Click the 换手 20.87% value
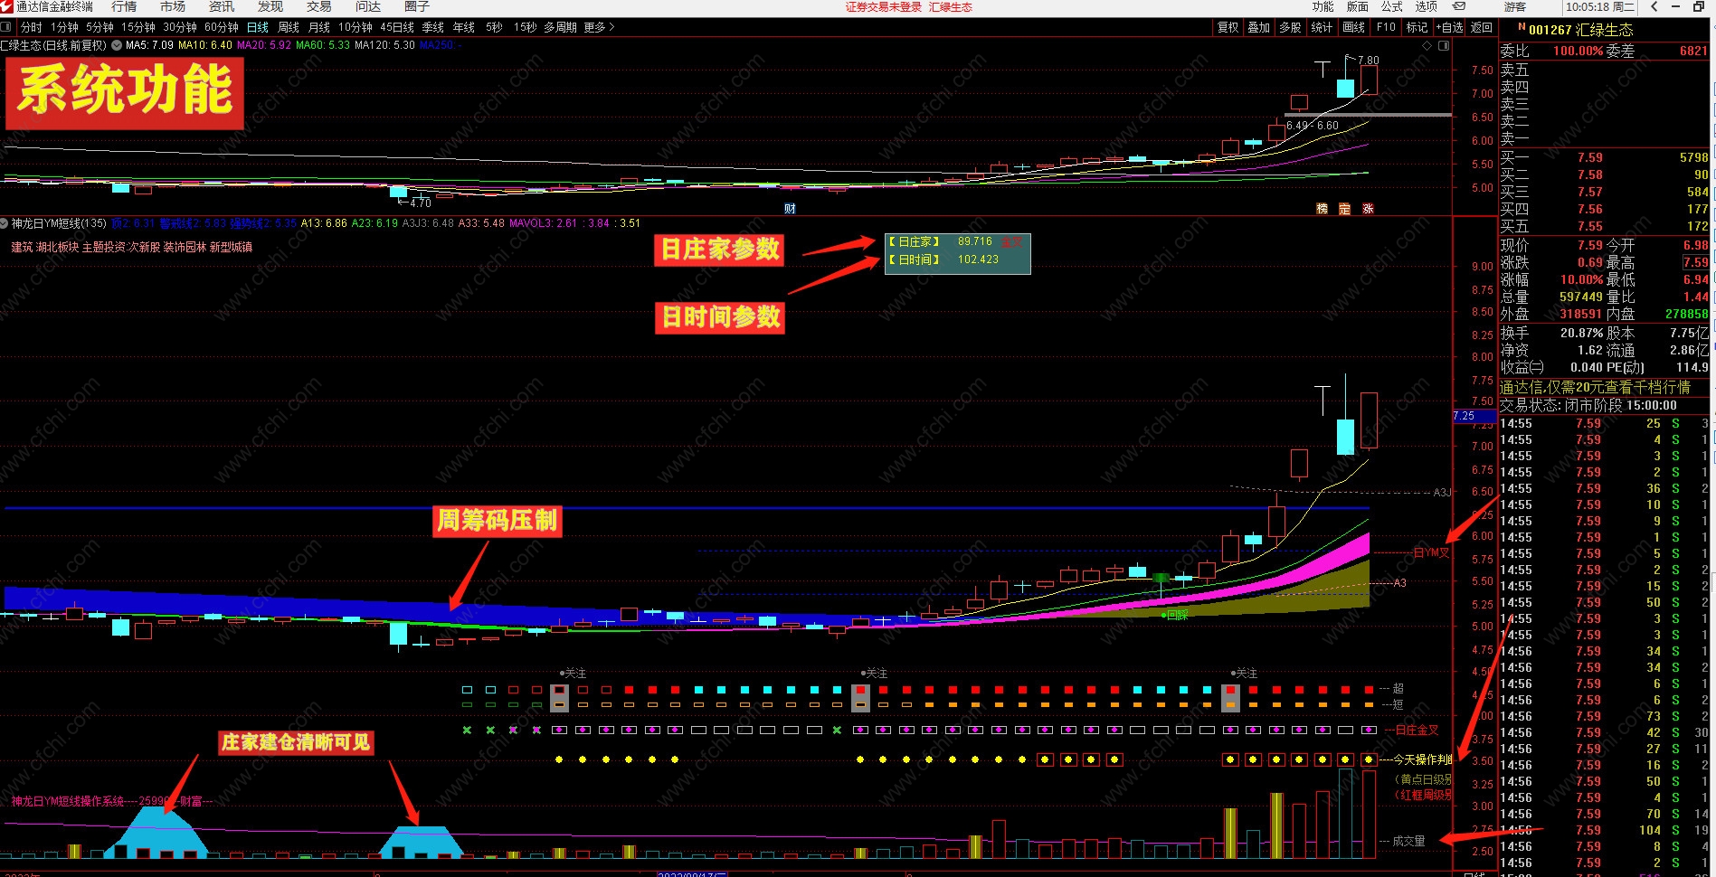1716x877 pixels. point(1581,333)
